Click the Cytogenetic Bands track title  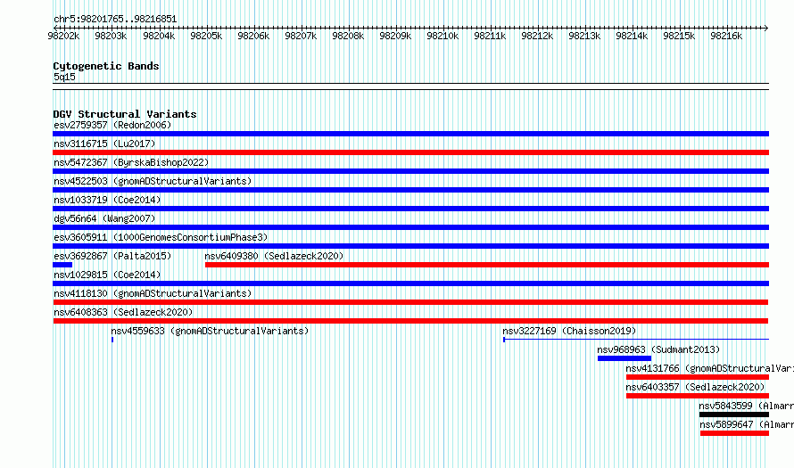(106, 66)
